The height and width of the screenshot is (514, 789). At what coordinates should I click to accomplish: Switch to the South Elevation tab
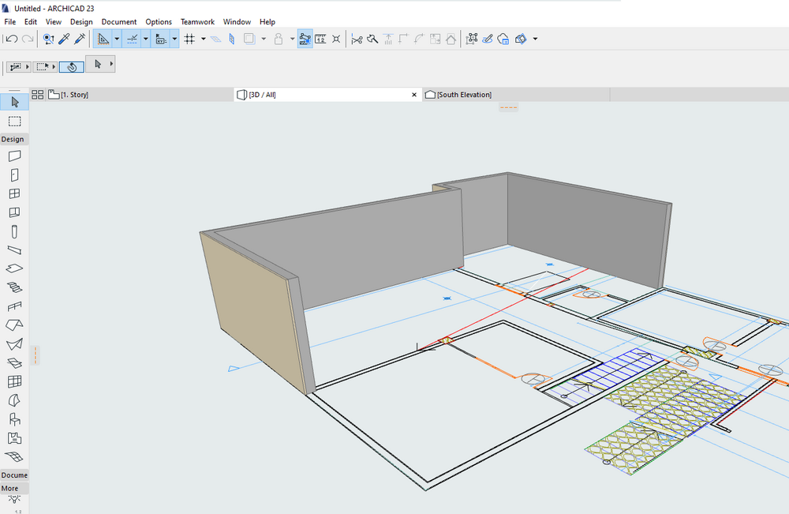pos(463,95)
